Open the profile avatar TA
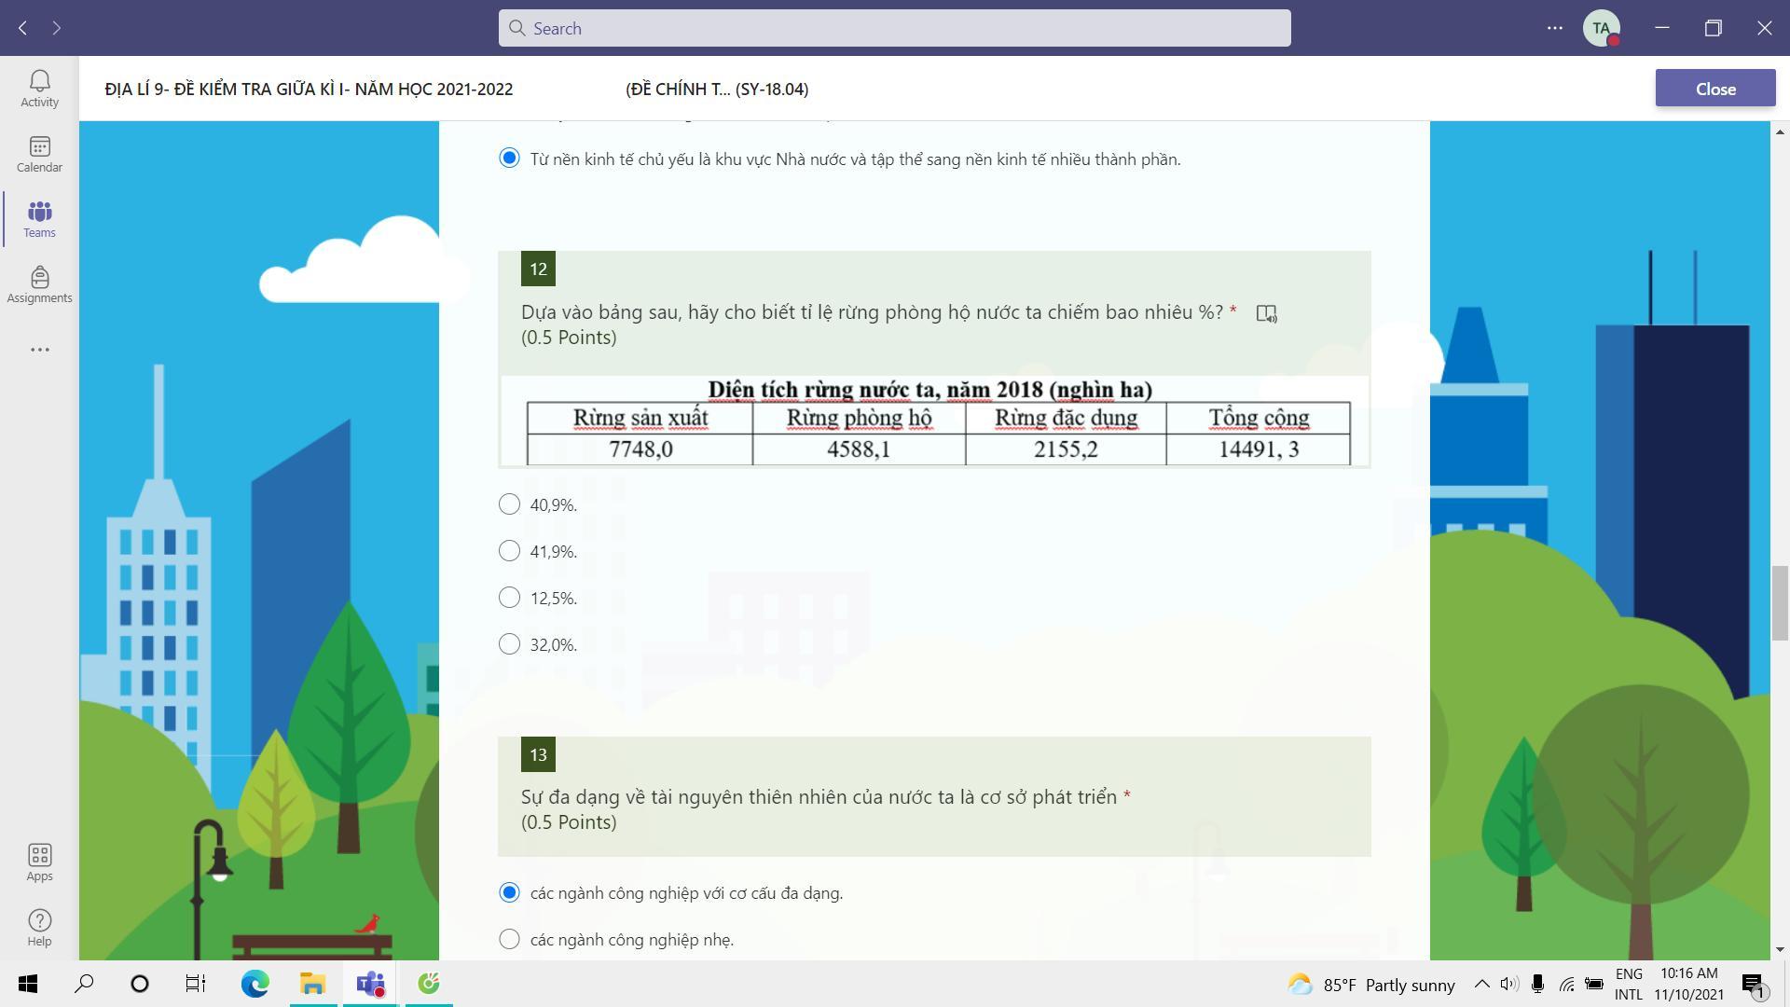Viewport: 1790px width, 1007px height. (1601, 28)
